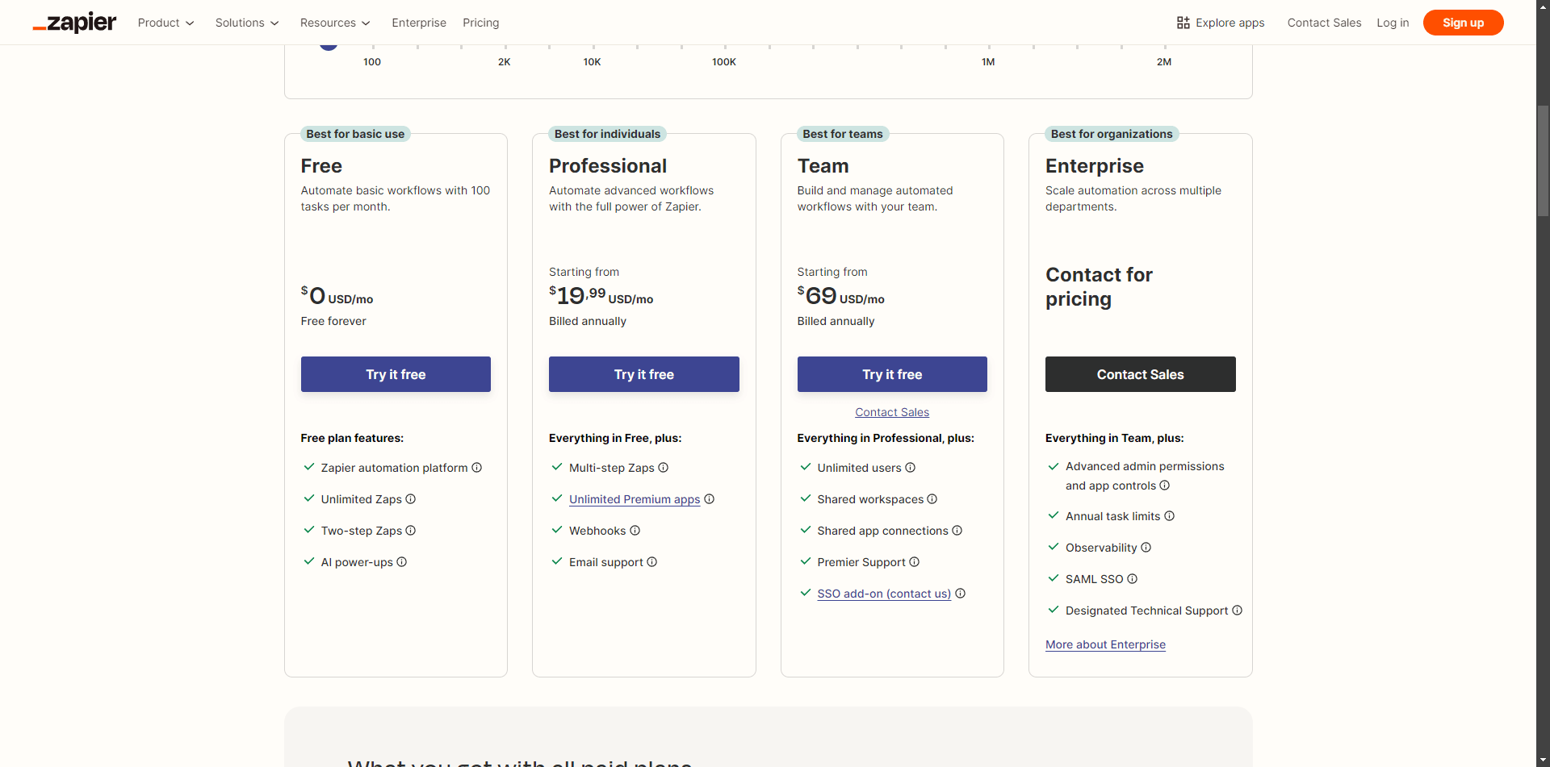
Task: Click info icon next to Unlimited Premium apps
Action: (x=710, y=499)
